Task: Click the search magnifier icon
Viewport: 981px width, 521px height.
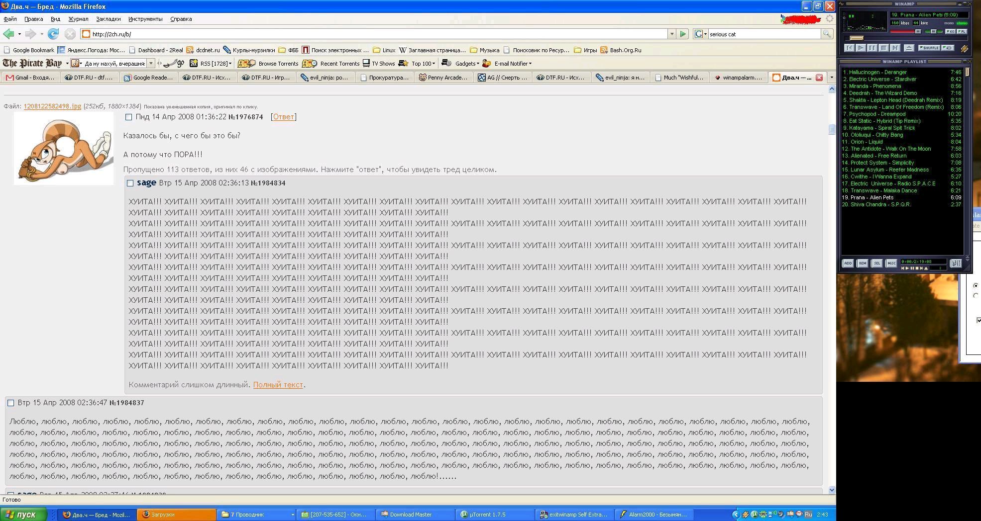Action: click(827, 34)
